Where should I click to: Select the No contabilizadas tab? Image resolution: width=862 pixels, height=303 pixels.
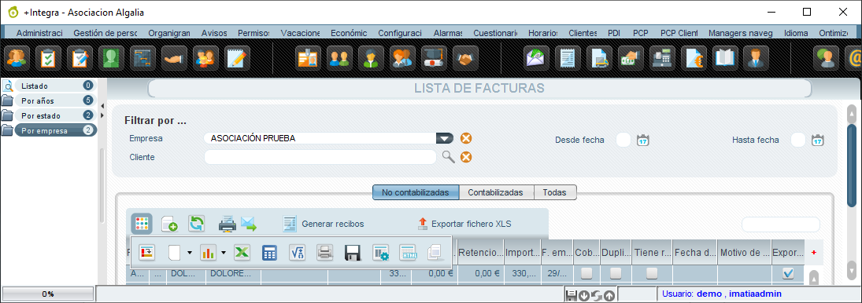[x=416, y=192]
